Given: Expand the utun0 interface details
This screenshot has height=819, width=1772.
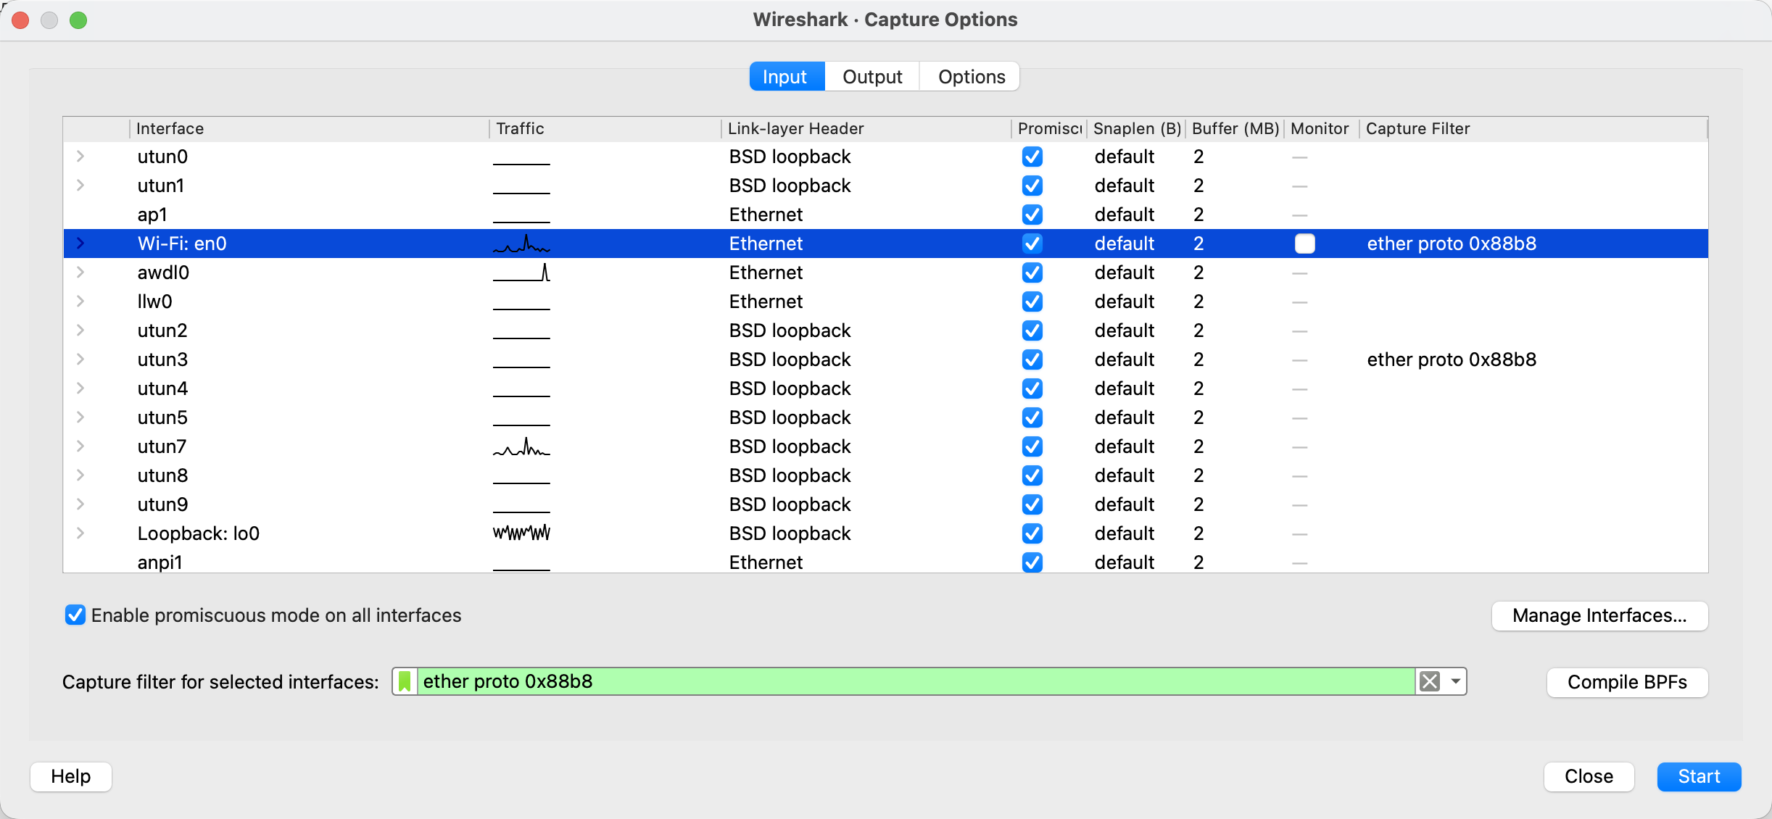Looking at the screenshot, I should 80,157.
